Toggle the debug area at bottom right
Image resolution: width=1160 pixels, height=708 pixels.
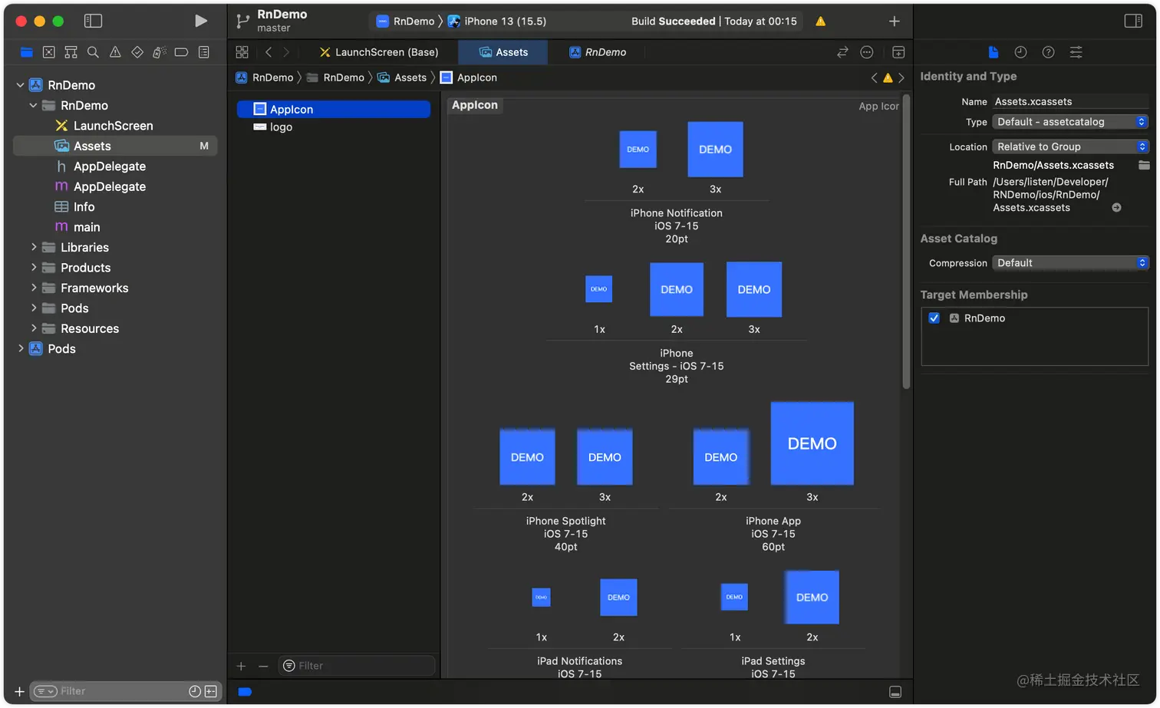[x=895, y=692]
